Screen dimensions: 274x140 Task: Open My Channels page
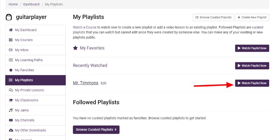(35, 120)
